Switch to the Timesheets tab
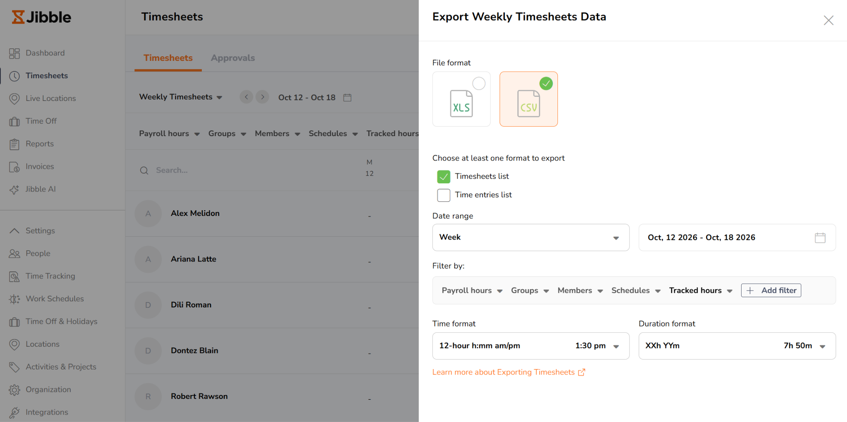Screen dimensions: 847x422 click(168, 58)
